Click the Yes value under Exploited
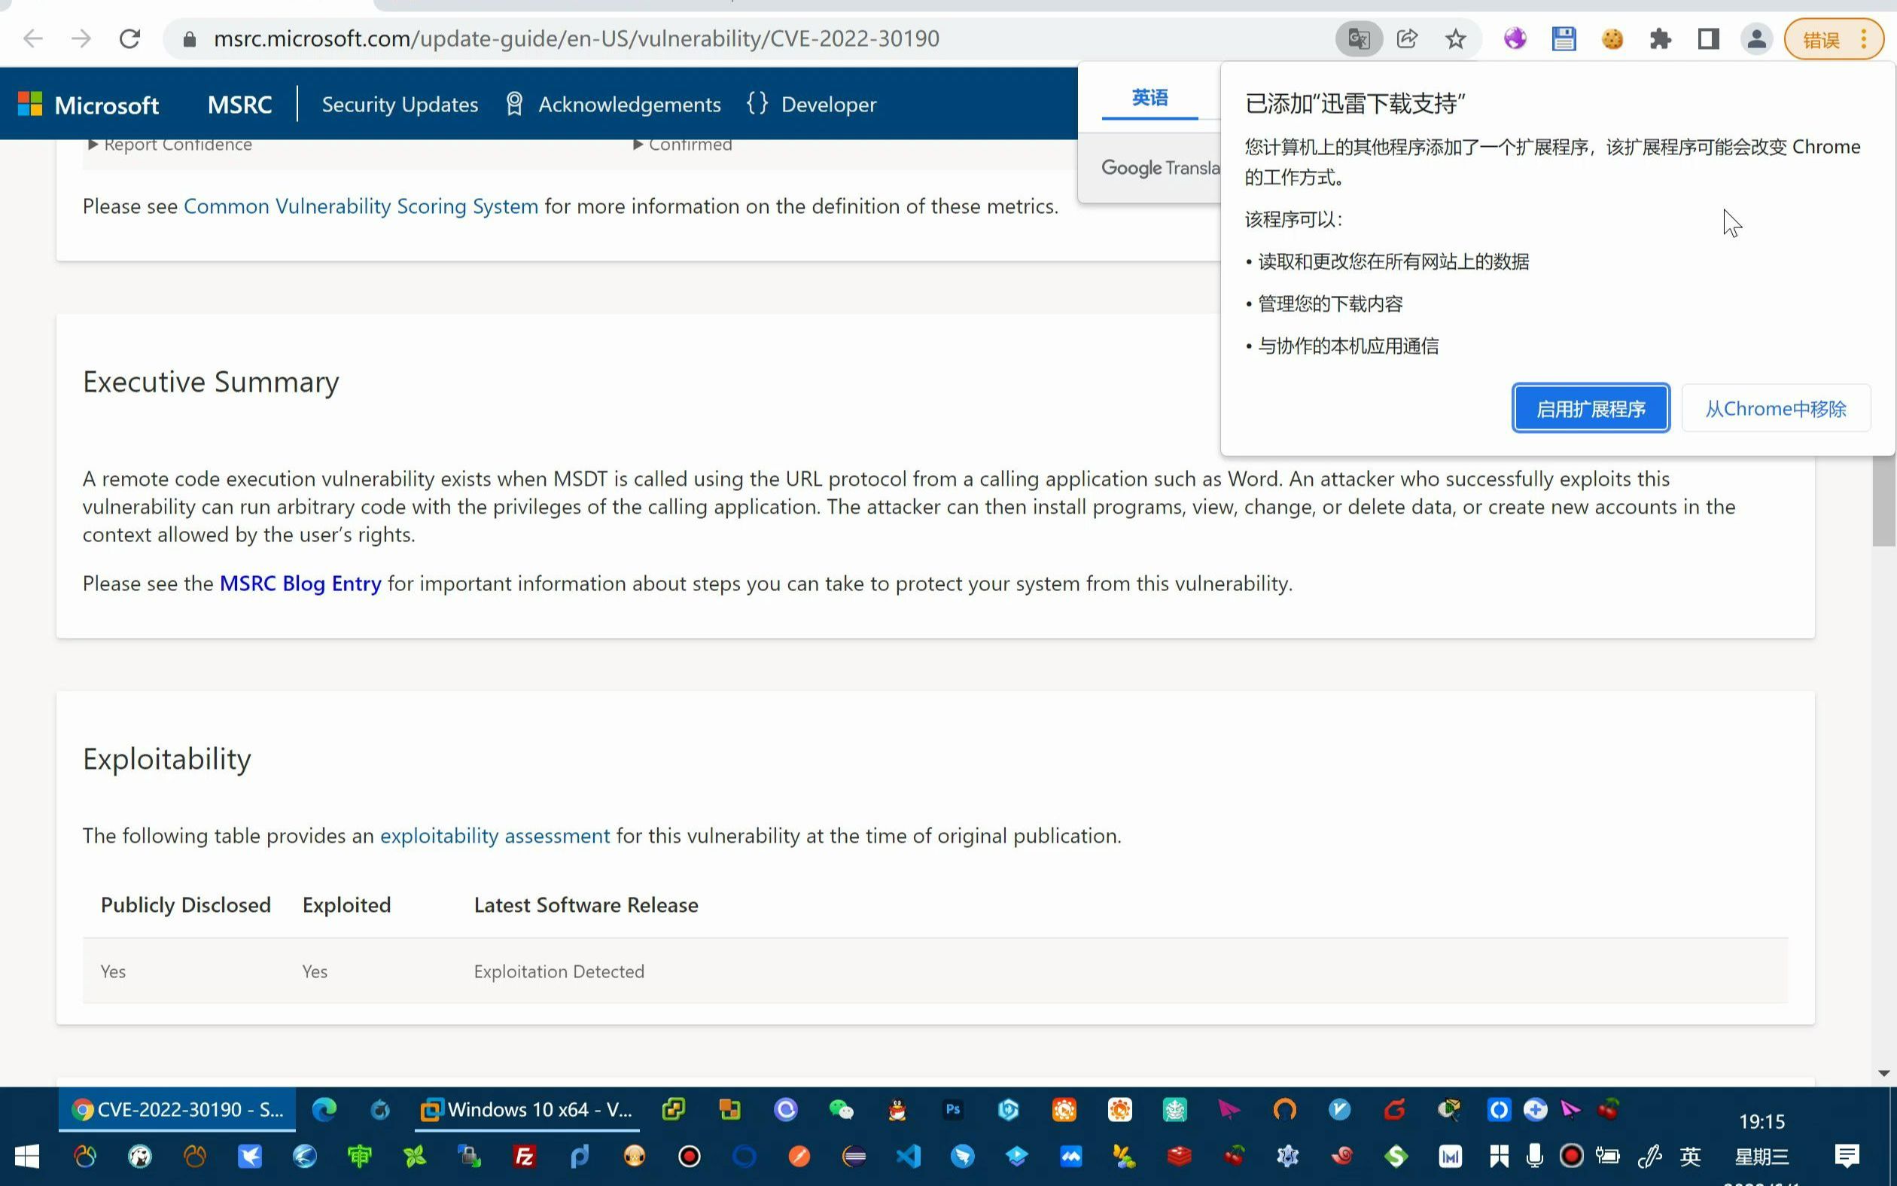 315,971
